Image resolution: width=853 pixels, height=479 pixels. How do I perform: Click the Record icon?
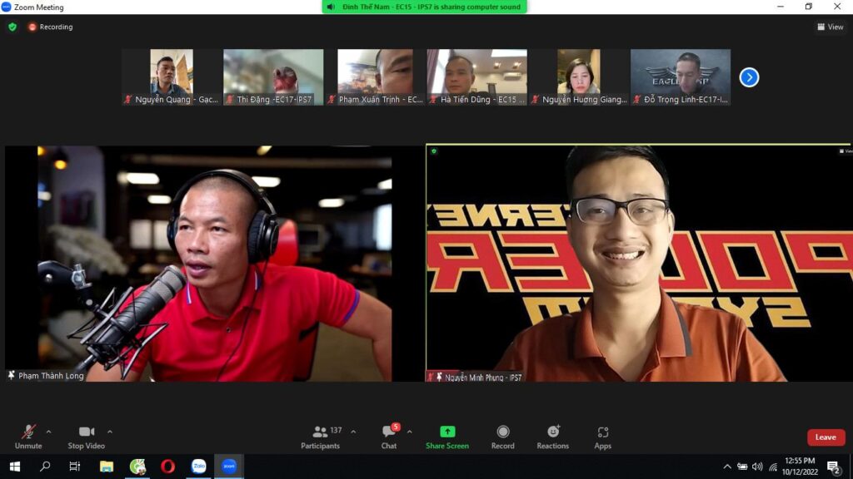tap(502, 435)
